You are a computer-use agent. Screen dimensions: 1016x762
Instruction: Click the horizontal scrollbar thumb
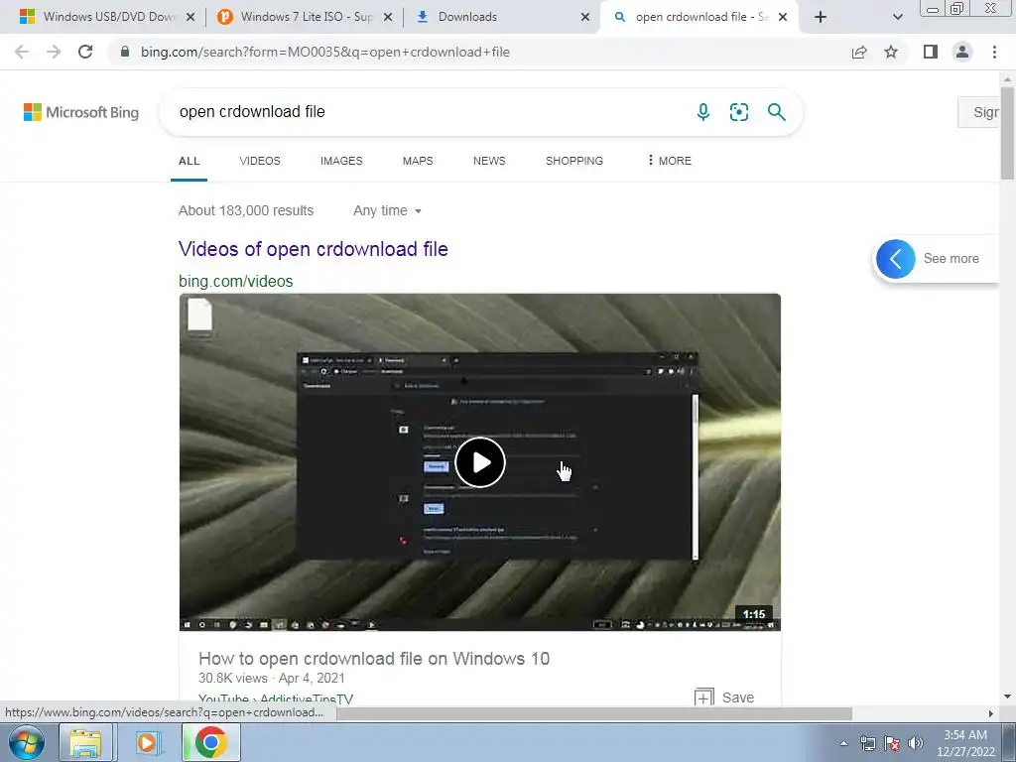(x=594, y=713)
